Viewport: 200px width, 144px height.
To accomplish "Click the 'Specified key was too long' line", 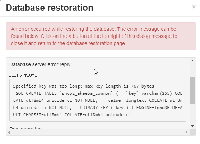I will click(x=84, y=86).
